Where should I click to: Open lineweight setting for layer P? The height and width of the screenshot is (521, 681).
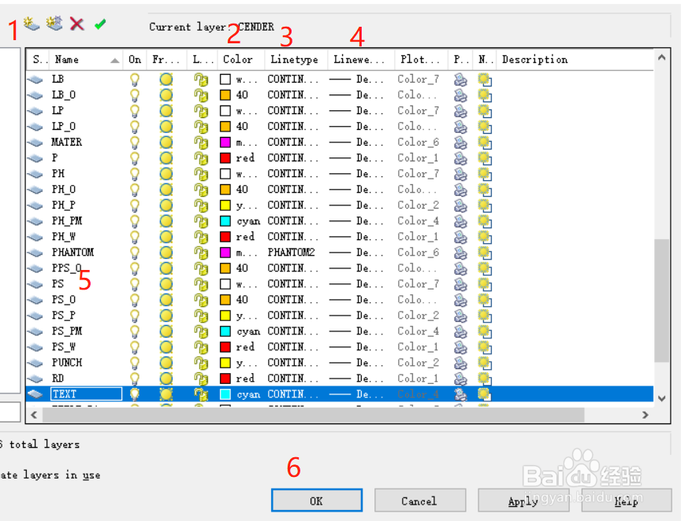click(x=356, y=158)
